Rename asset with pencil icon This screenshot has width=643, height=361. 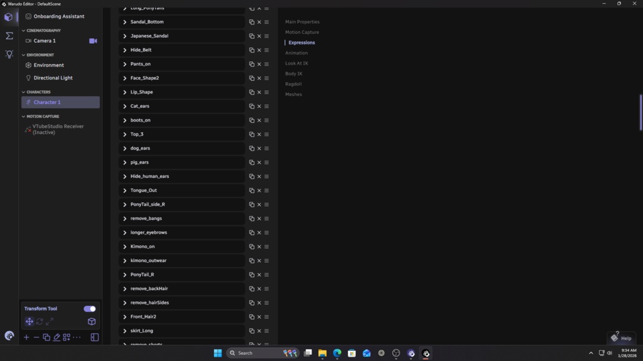tap(57, 337)
